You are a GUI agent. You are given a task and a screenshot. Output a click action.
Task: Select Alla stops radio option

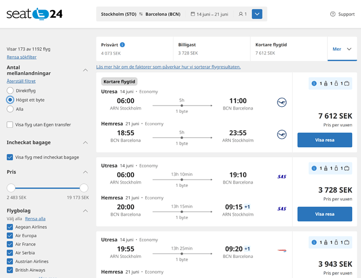(x=10, y=109)
